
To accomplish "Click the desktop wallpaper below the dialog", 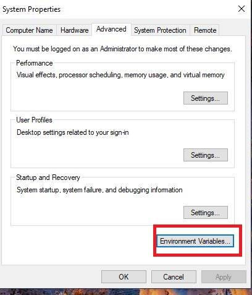I will (126, 292).
